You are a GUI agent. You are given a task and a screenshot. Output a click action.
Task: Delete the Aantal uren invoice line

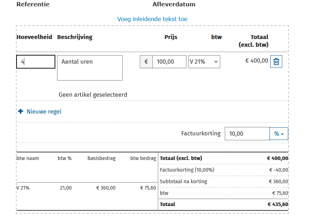pos(276,61)
